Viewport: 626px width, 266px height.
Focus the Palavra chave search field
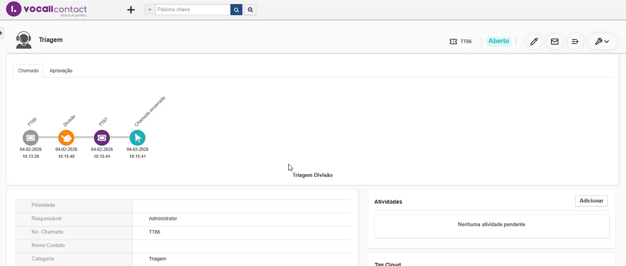(192, 10)
